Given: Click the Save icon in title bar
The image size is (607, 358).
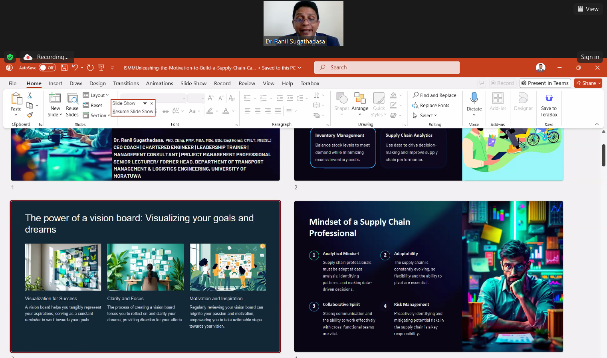Looking at the screenshot, I should [x=64, y=68].
